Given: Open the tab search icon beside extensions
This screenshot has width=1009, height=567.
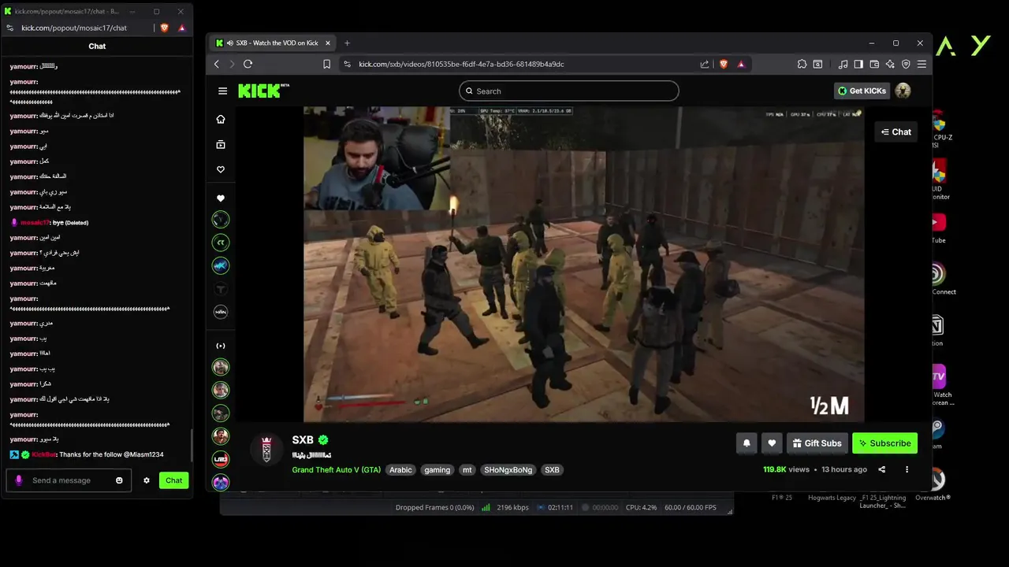Looking at the screenshot, I should click(x=817, y=64).
